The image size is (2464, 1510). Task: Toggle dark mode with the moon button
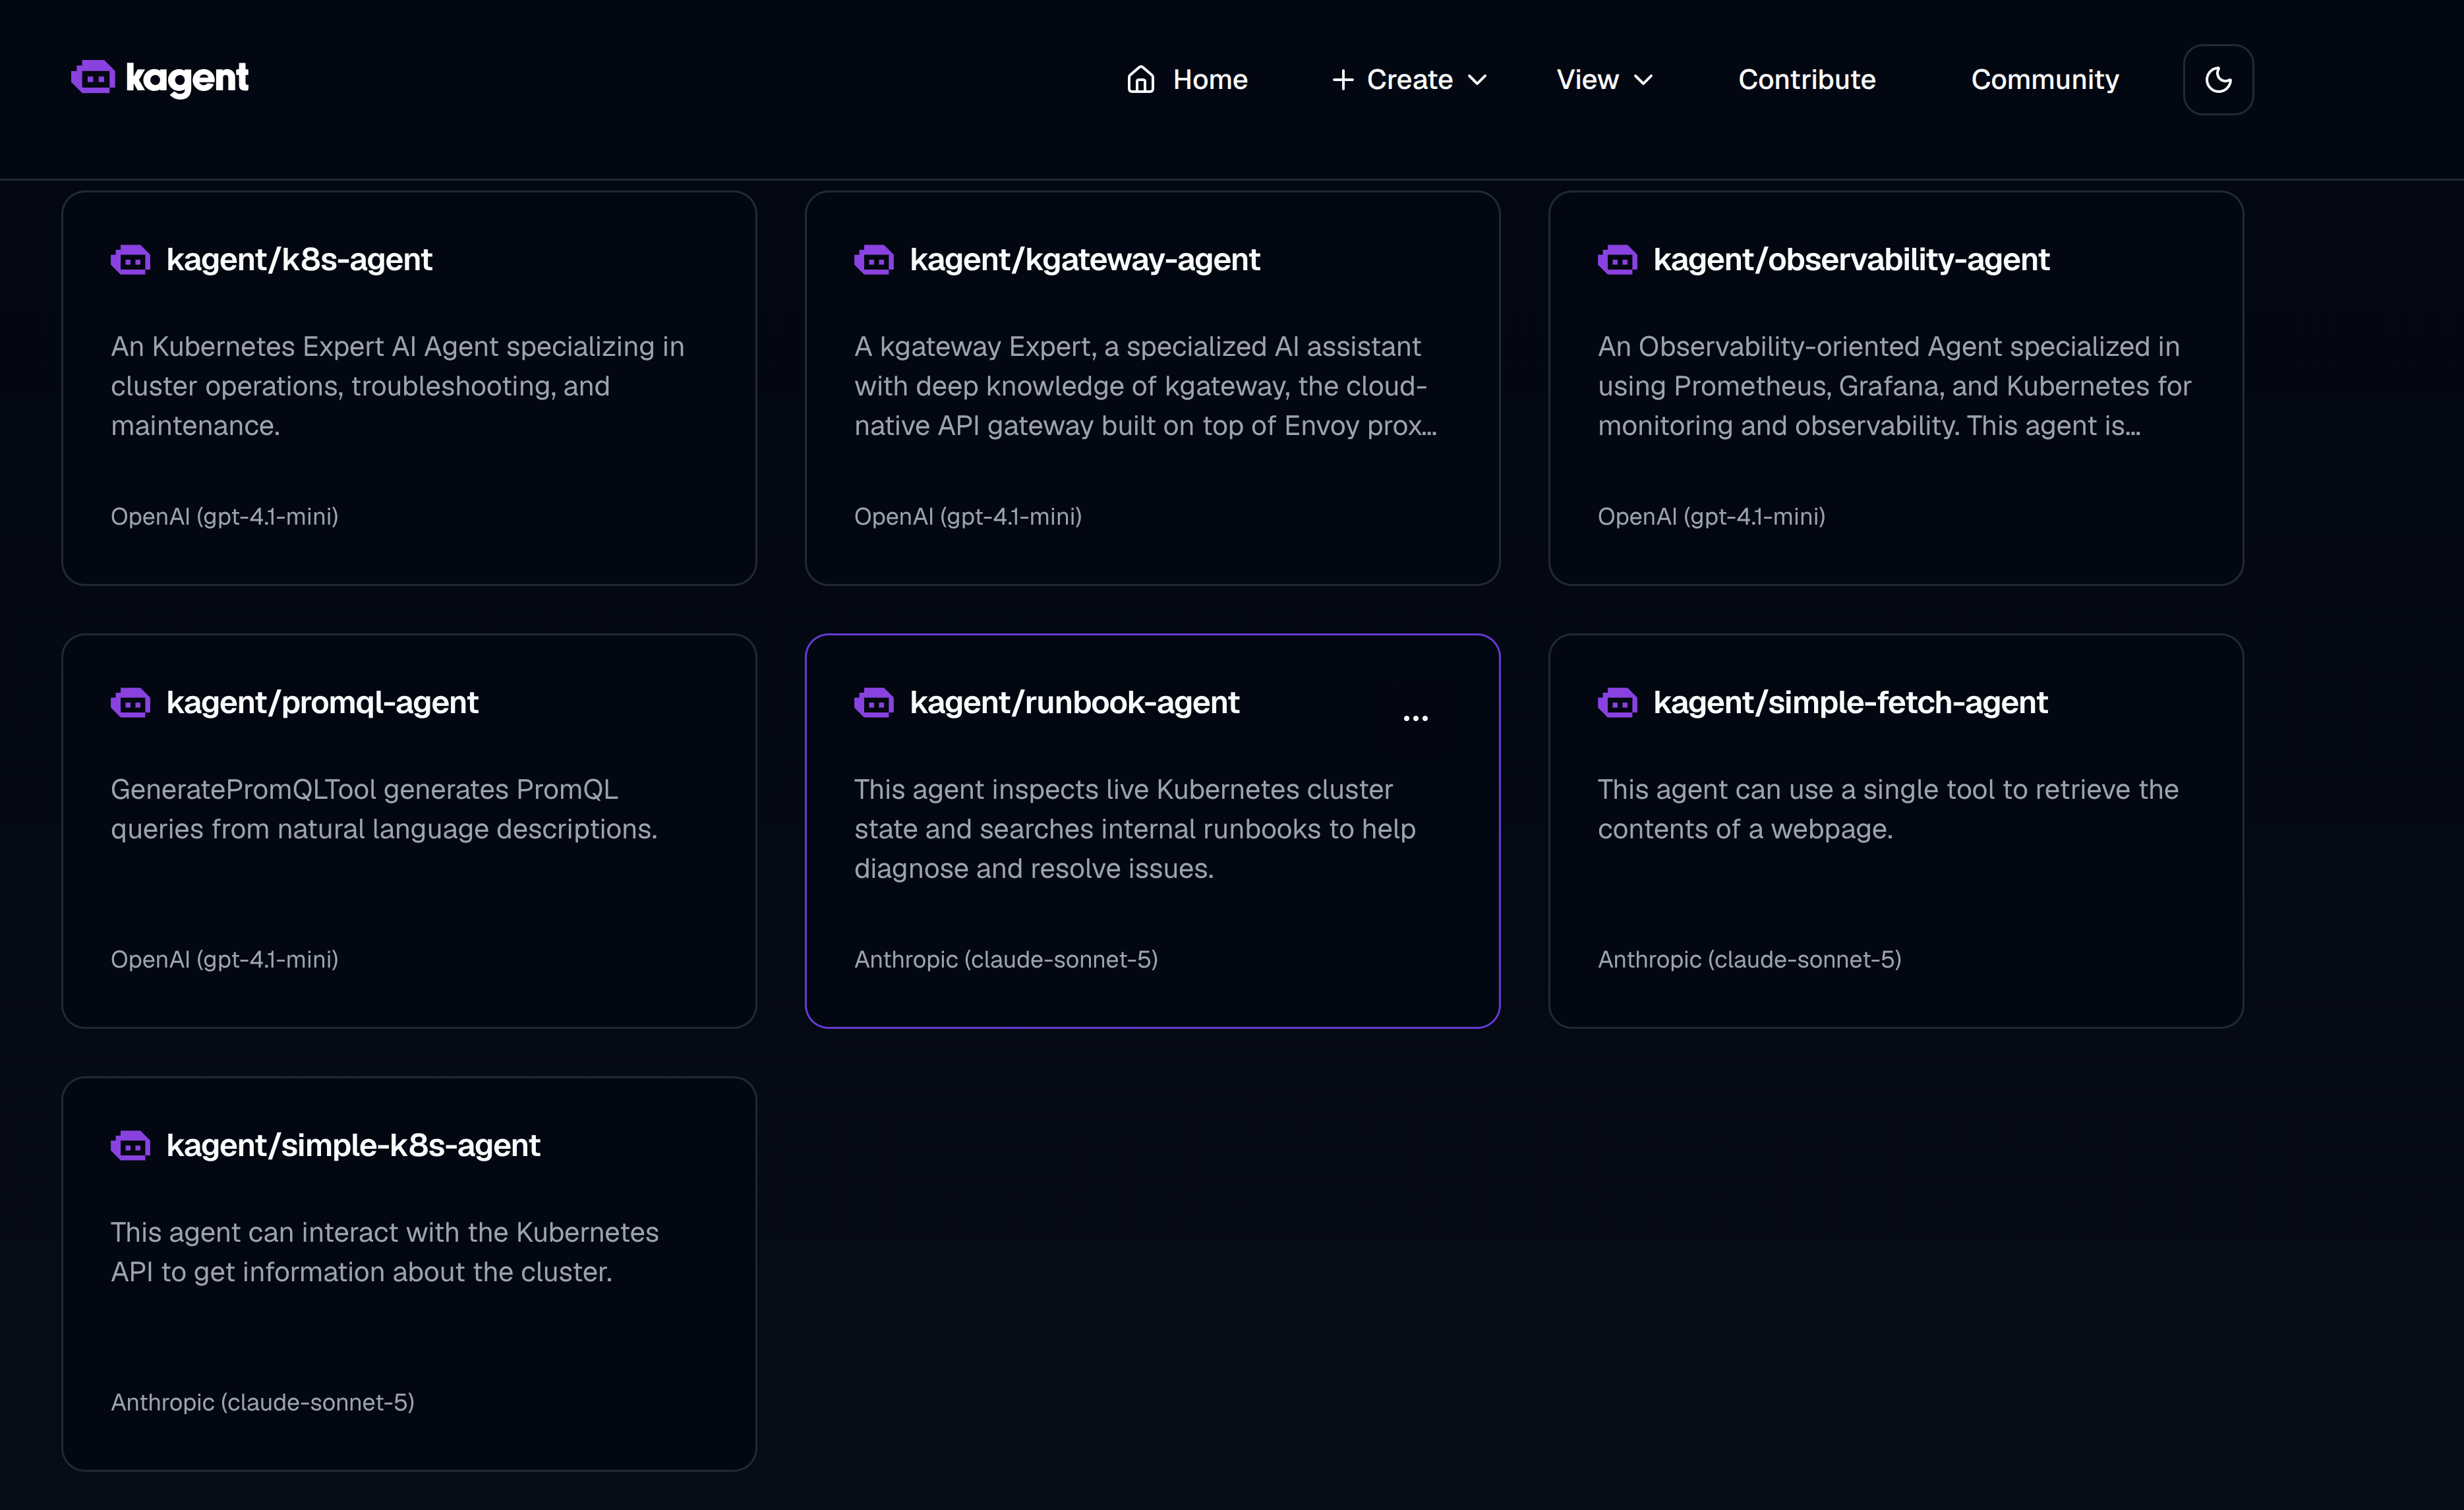tap(2217, 79)
